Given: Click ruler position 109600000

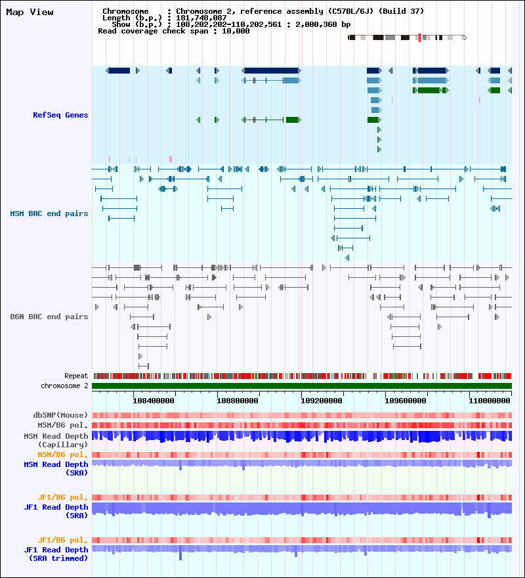Looking at the screenshot, I should click(406, 401).
